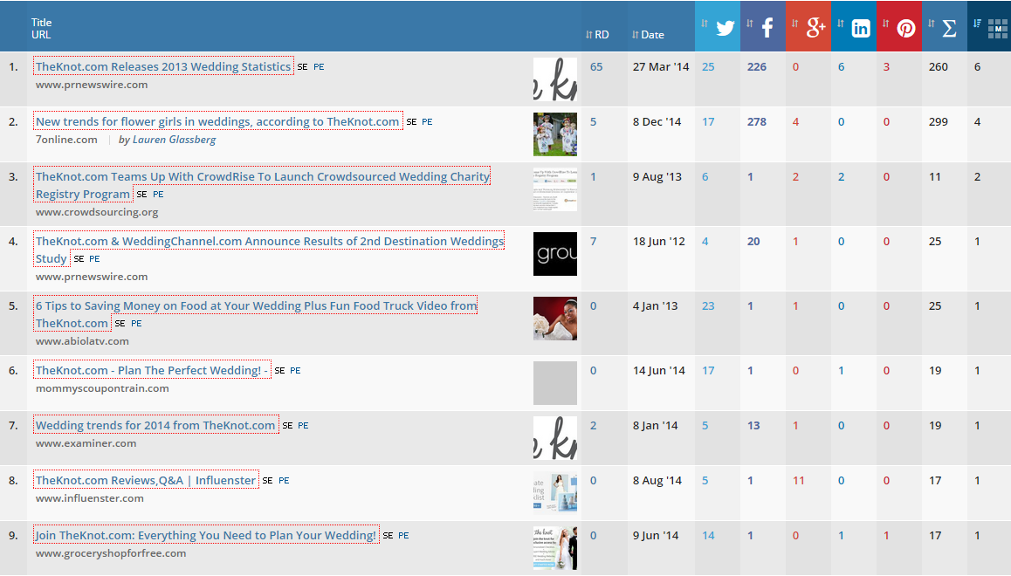The height and width of the screenshot is (576, 1011).
Task: Sort results by Google+ shares column
Action: click(808, 26)
